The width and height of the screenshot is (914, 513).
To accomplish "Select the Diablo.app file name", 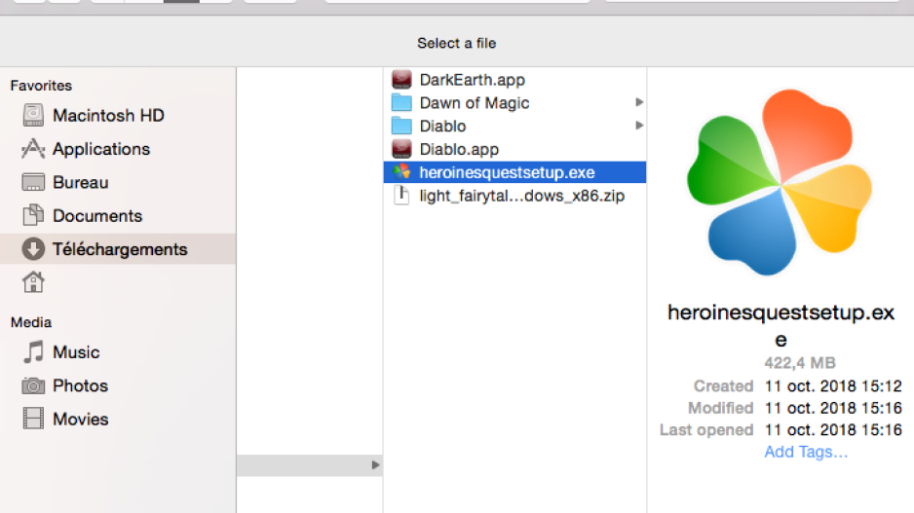I will coord(459,150).
